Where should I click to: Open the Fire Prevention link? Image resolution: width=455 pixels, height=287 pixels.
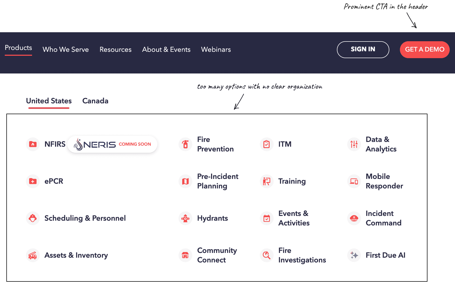tap(216, 144)
